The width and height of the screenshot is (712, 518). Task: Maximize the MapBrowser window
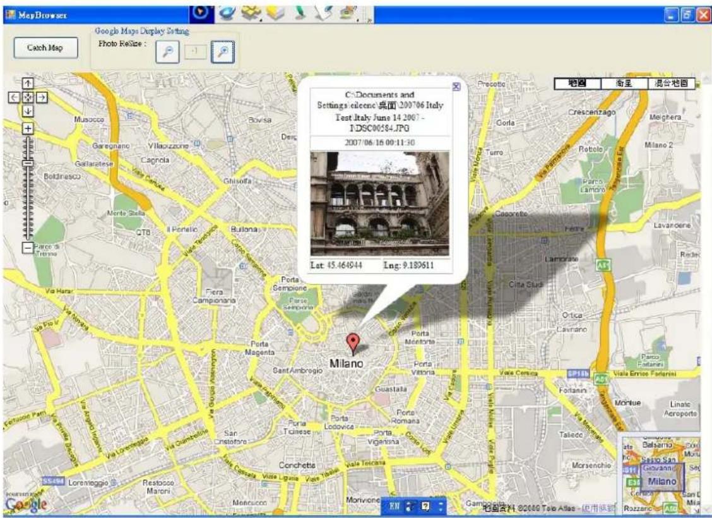687,15
